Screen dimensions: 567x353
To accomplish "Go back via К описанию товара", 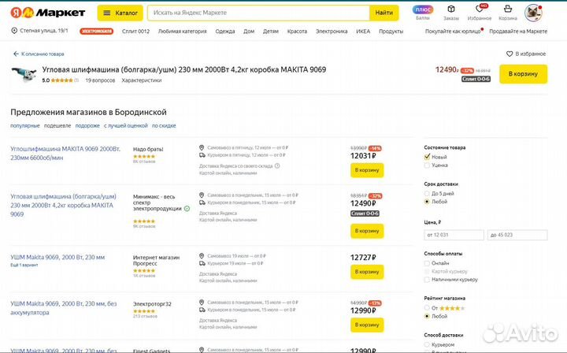I will pos(39,54).
